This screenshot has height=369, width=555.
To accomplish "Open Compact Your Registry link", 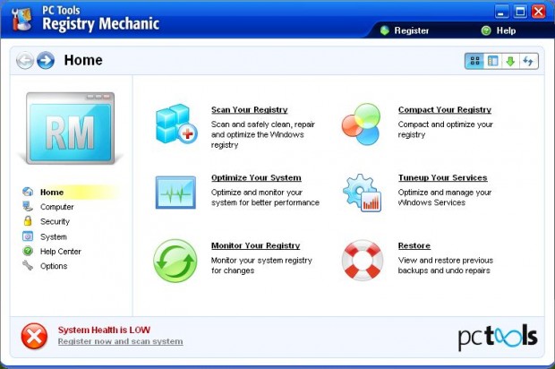I will pos(445,110).
